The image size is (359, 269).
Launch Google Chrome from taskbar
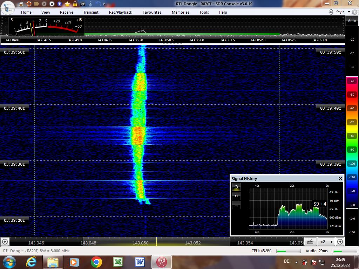(x=96, y=262)
